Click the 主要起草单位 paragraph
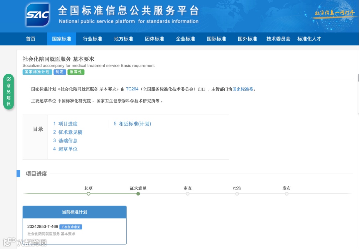The width and height of the screenshot is (359, 249). (x=97, y=101)
